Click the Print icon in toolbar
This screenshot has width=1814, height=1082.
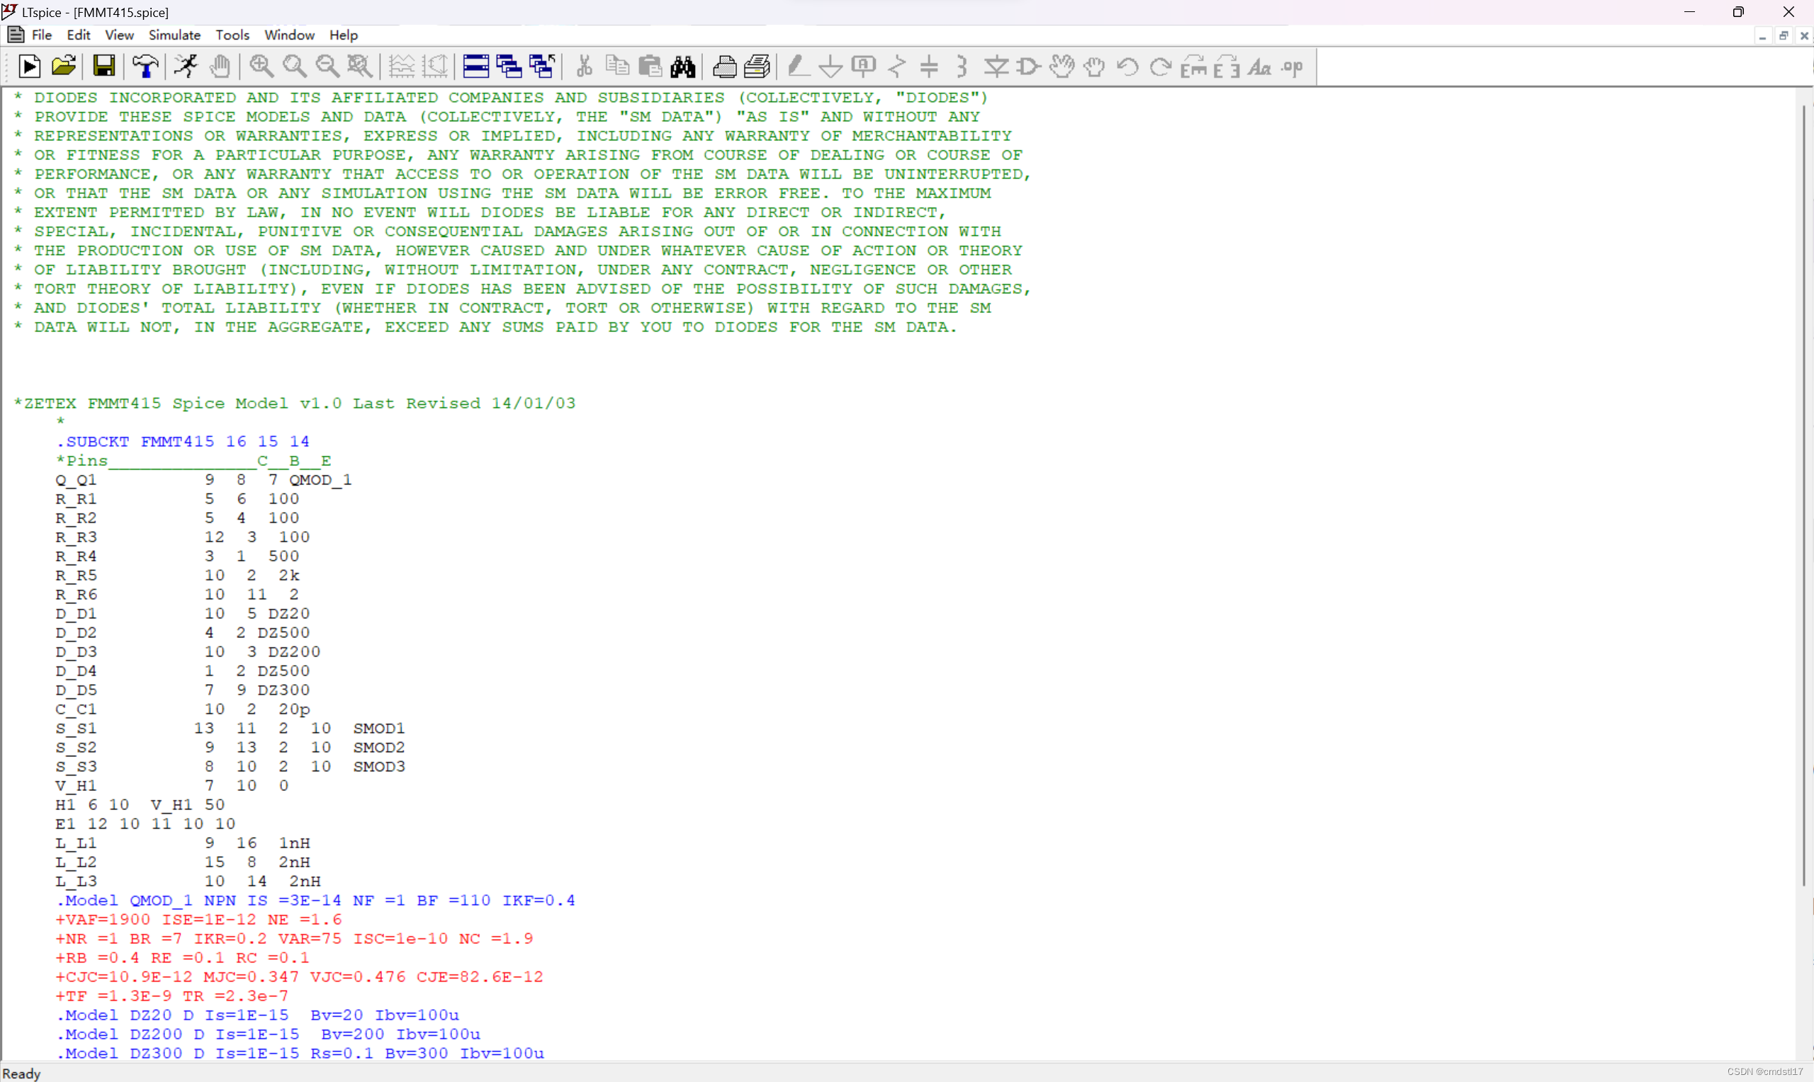pos(723,67)
